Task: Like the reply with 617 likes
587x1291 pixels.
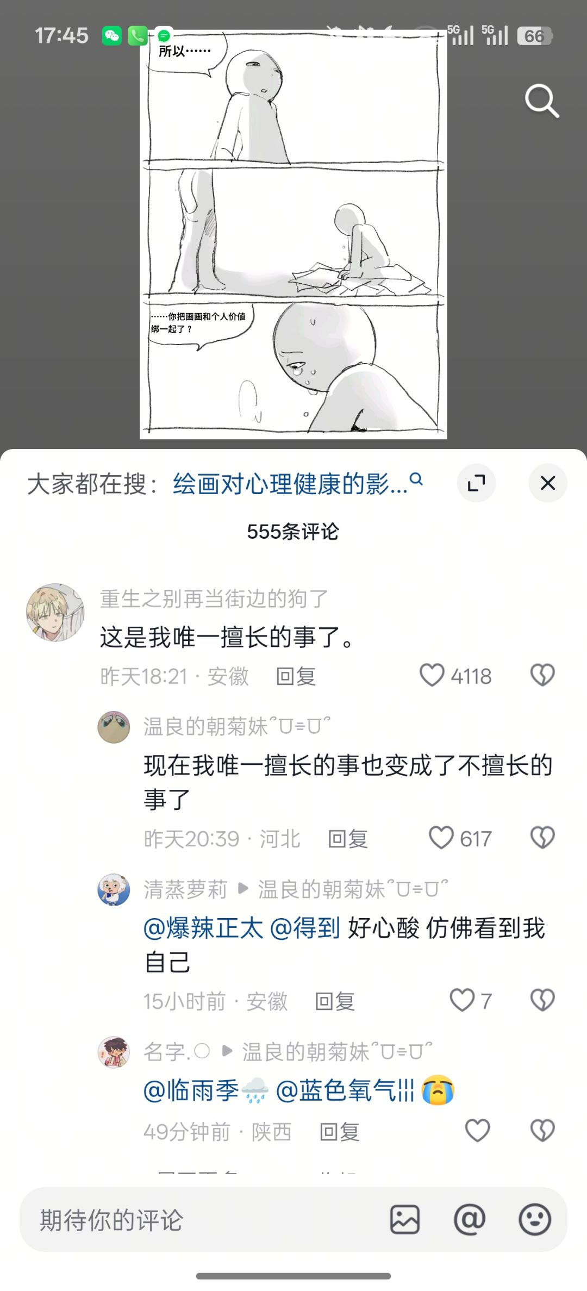Action: tap(441, 838)
